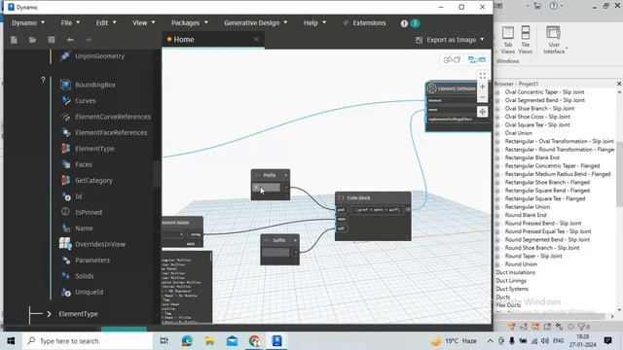Click the Code Block node header
Viewport: 623px width, 350px height.
pyautogui.click(x=373, y=197)
